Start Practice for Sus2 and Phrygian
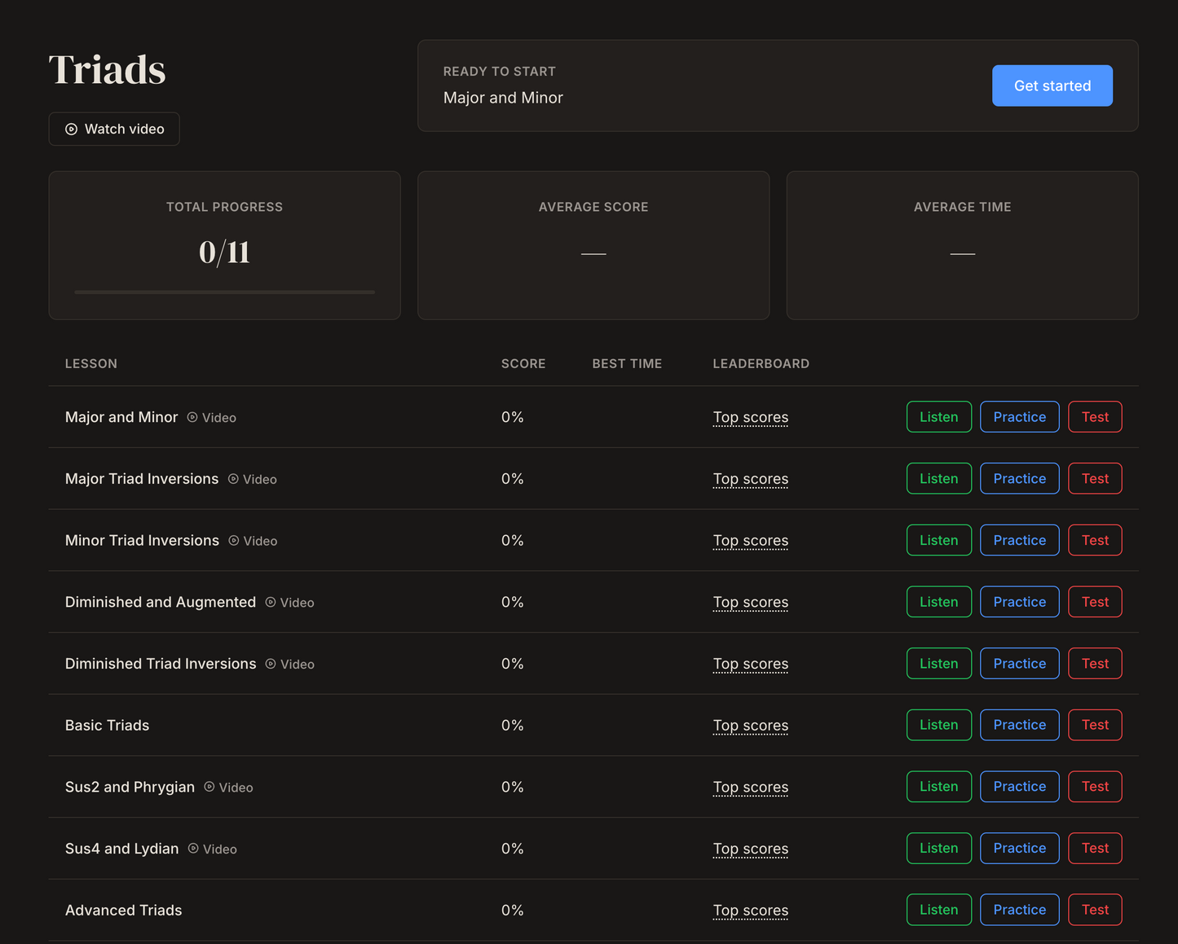 (1020, 787)
